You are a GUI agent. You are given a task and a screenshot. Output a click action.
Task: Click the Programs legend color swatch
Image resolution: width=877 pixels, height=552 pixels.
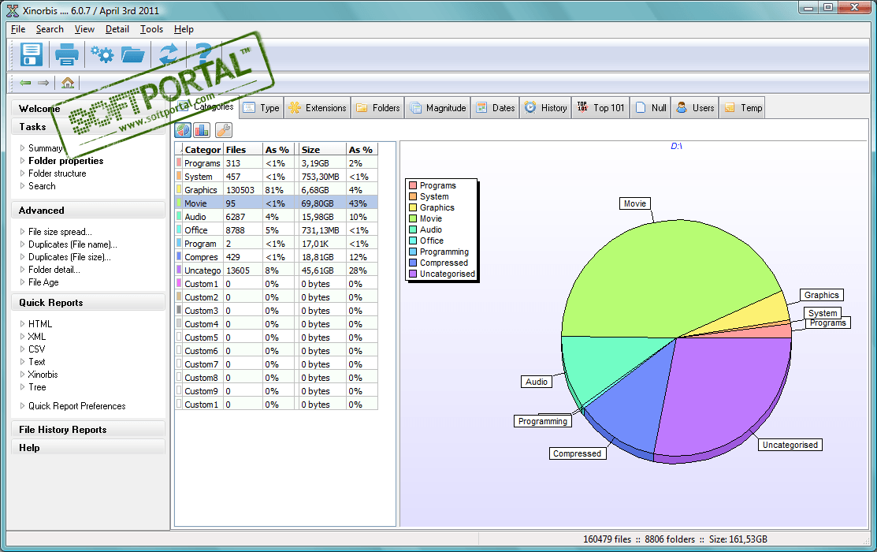413,185
